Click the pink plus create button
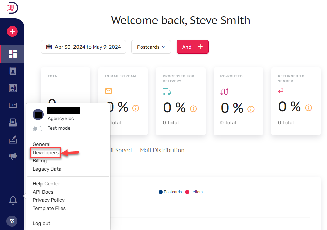The image size is (327, 230). (x=12, y=31)
